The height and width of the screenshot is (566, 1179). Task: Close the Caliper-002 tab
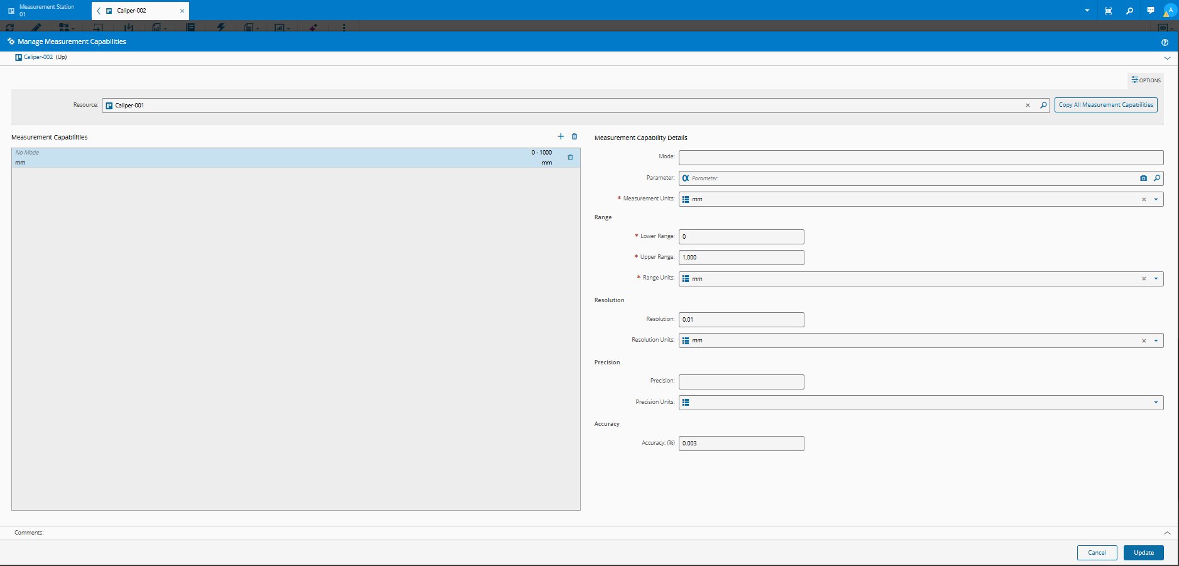pyautogui.click(x=182, y=11)
